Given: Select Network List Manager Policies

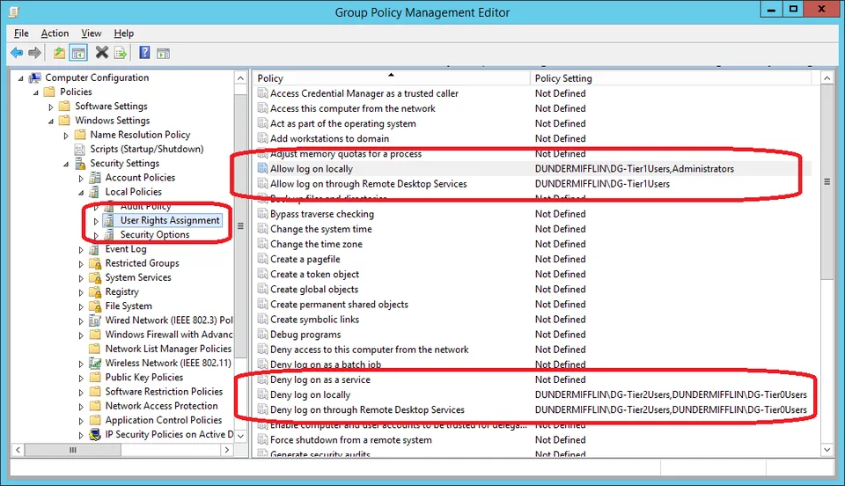Looking at the screenshot, I should (x=168, y=350).
